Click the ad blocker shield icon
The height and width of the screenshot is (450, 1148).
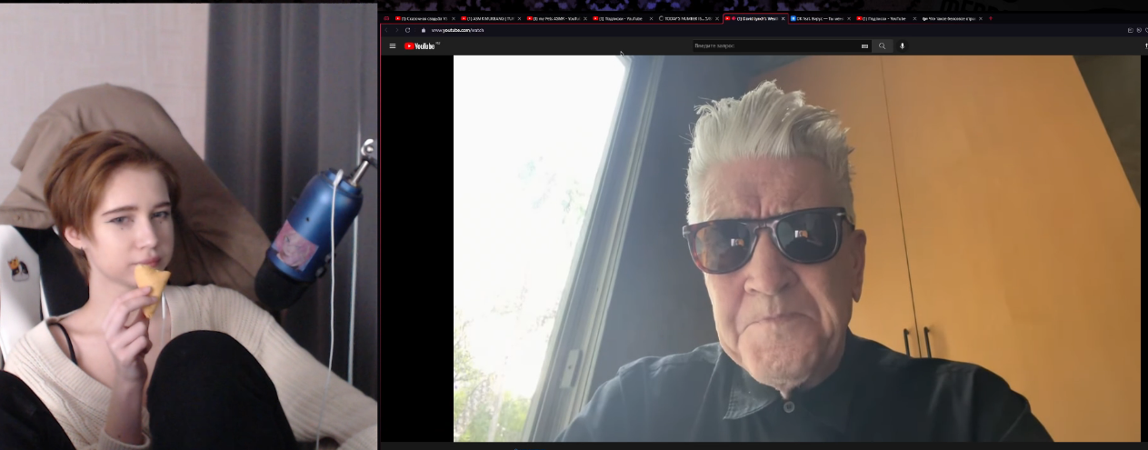click(1139, 30)
